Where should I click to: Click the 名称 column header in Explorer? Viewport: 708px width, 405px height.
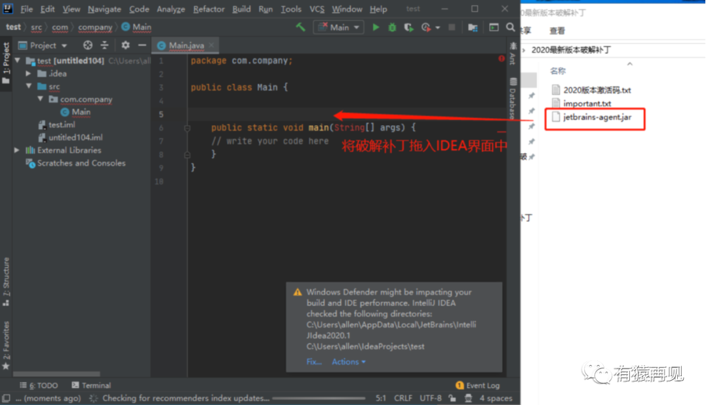558,71
